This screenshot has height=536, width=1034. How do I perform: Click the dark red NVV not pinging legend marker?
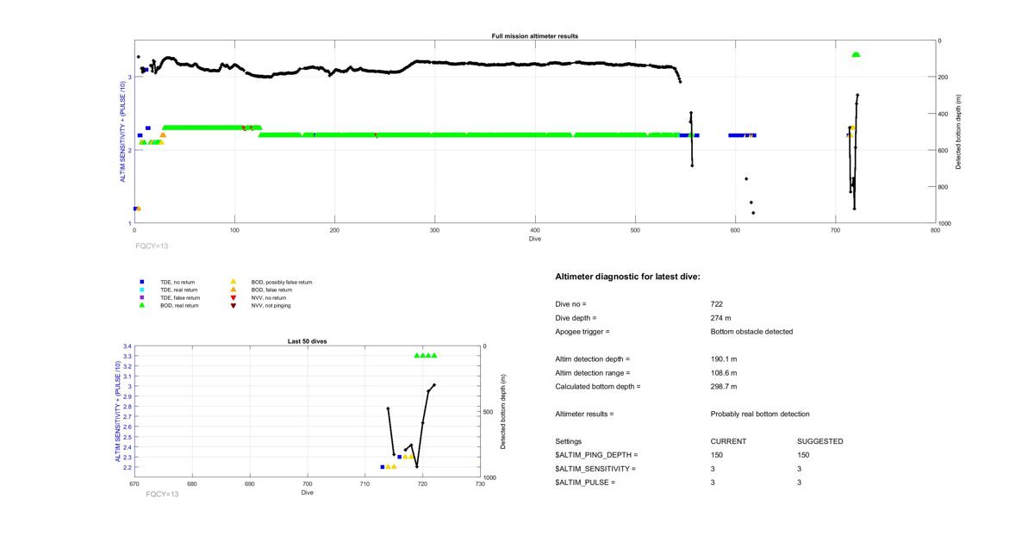click(x=233, y=305)
